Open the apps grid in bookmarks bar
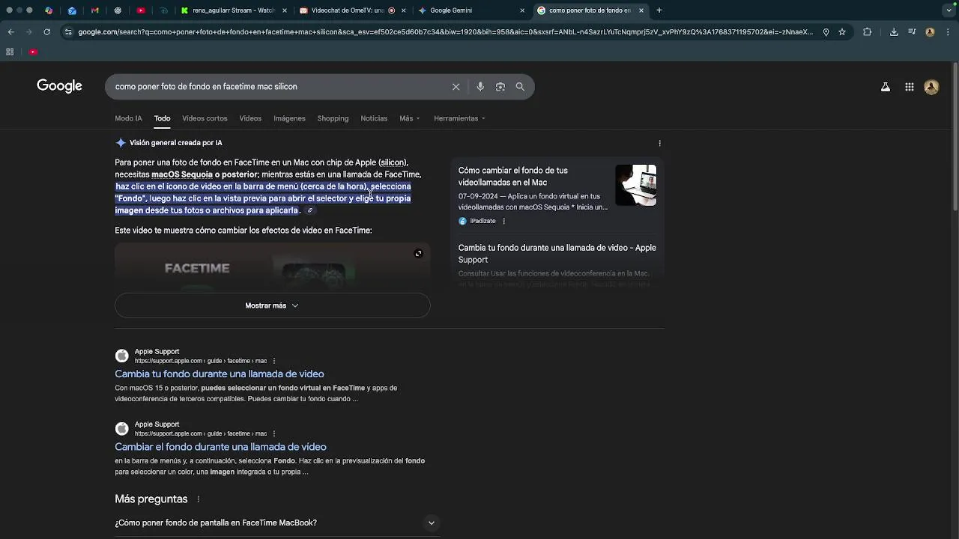Image resolution: width=959 pixels, height=539 pixels. point(10,52)
